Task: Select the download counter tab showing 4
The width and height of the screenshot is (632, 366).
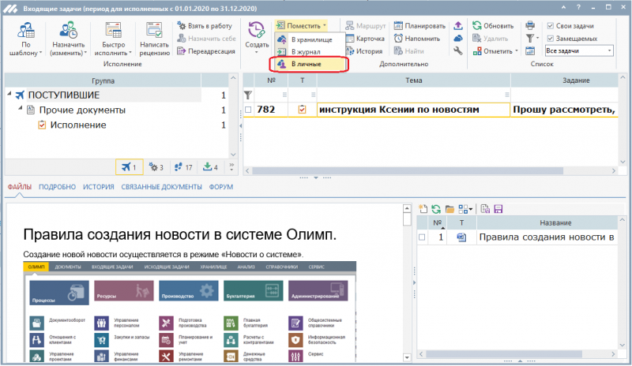Action: coord(210,166)
